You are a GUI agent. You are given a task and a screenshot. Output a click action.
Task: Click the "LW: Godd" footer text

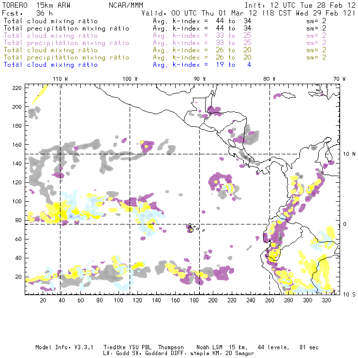click(116, 354)
